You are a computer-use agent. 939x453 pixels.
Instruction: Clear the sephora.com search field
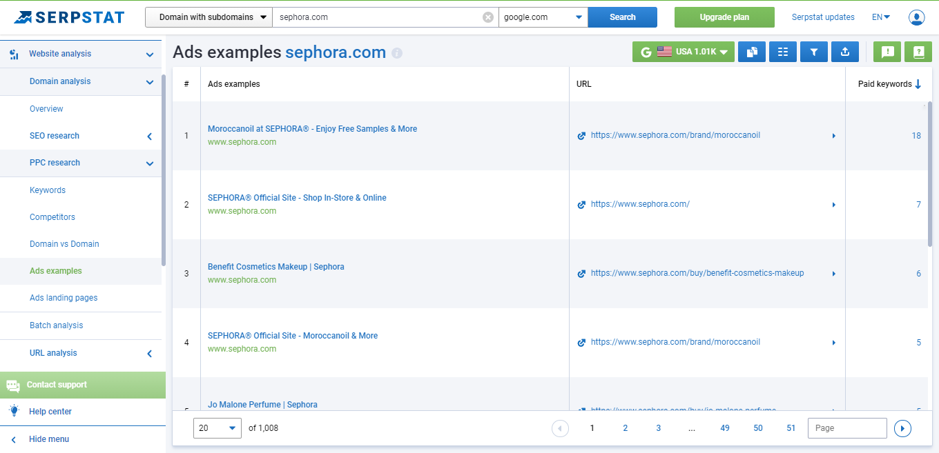tap(488, 17)
